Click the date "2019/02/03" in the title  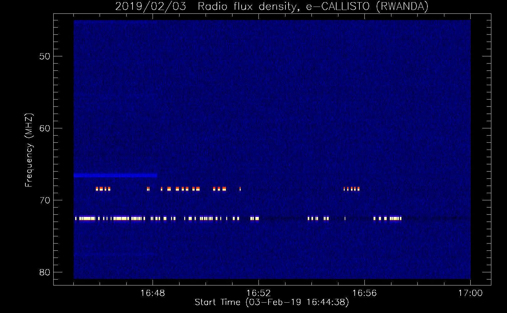click(151, 7)
